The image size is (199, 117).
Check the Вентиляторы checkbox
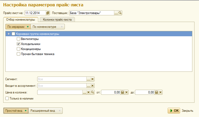[x=19, y=39]
